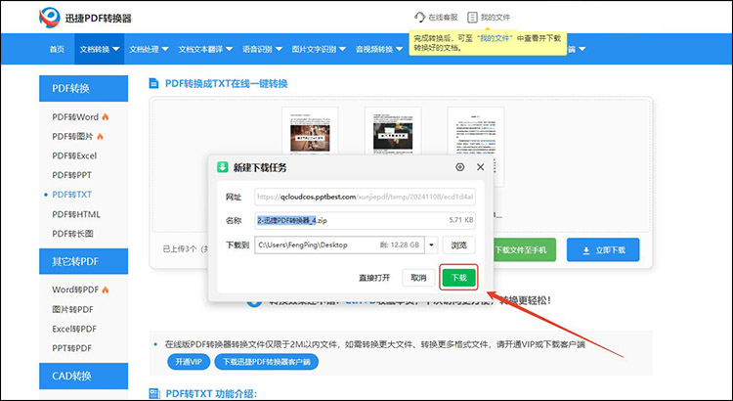The width and height of the screenshot is (733, 401).
Task: Expand the 文档处理 menu
Action: point(149,49)
